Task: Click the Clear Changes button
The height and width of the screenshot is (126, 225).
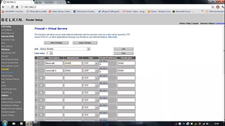Action: coord(56,43)
